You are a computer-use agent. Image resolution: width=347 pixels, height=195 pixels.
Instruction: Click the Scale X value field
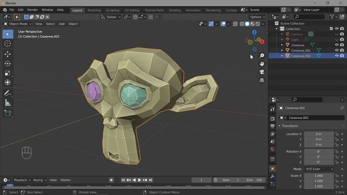click(319, 175)
